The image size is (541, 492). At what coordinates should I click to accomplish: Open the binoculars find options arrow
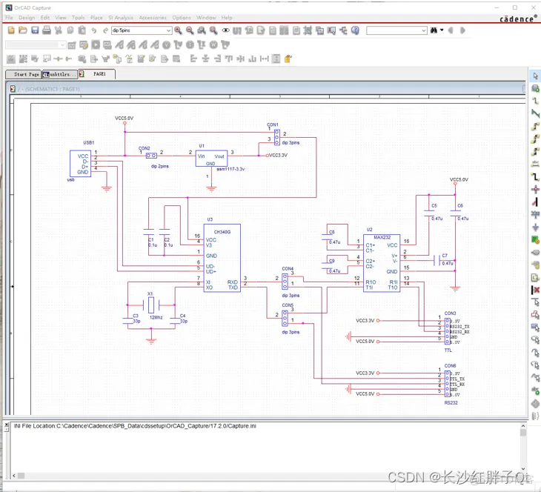(x=442, y=30)
